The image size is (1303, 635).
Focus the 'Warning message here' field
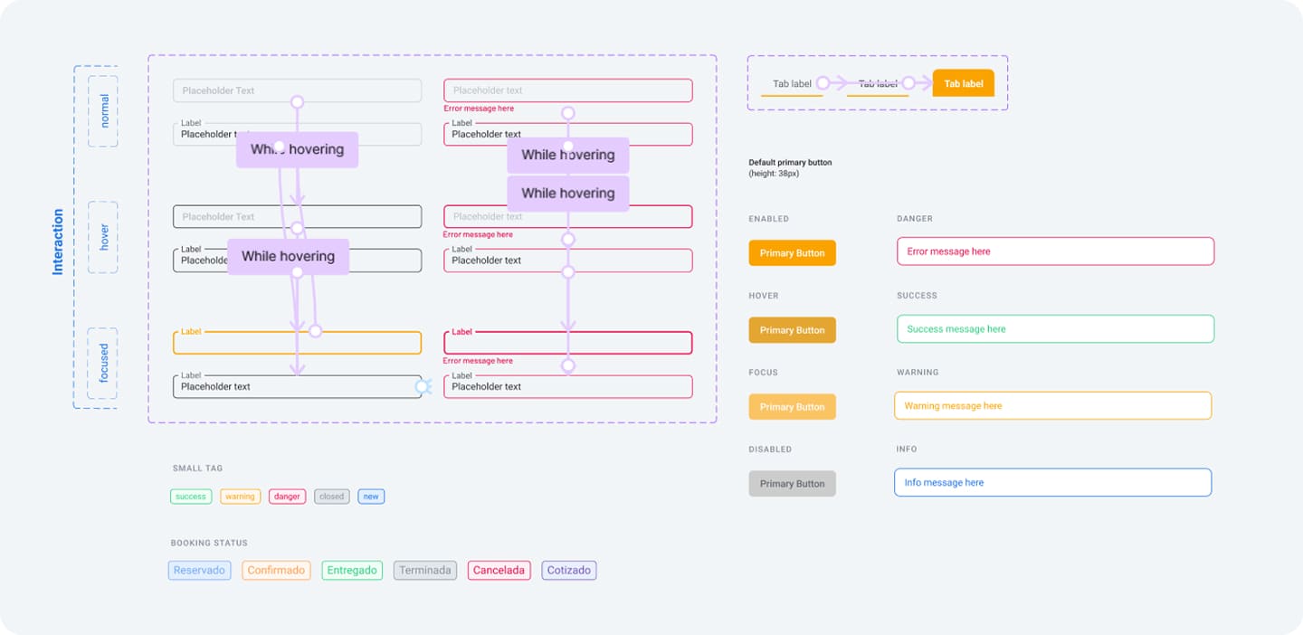point(1052,406)
